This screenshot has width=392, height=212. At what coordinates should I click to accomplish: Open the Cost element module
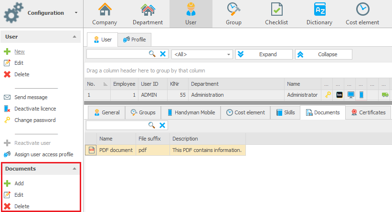click(362, 14)
